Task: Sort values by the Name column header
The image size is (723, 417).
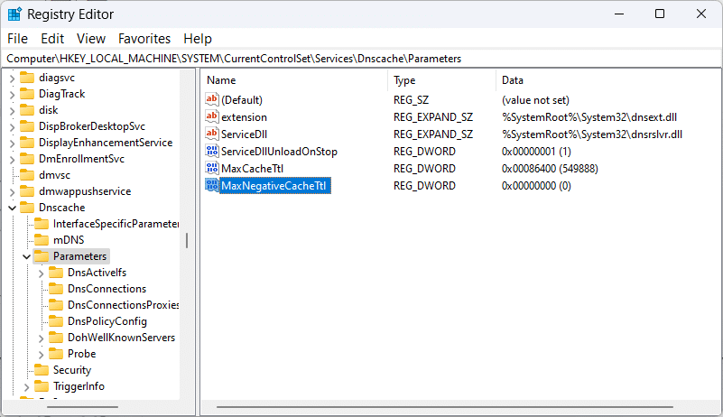Action: click(x=295, y=80)
